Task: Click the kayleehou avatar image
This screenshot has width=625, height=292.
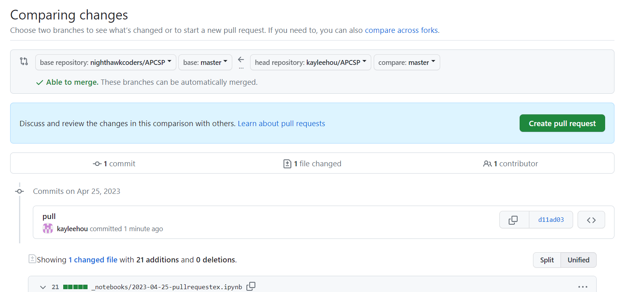Action: [x=48, y=228]
